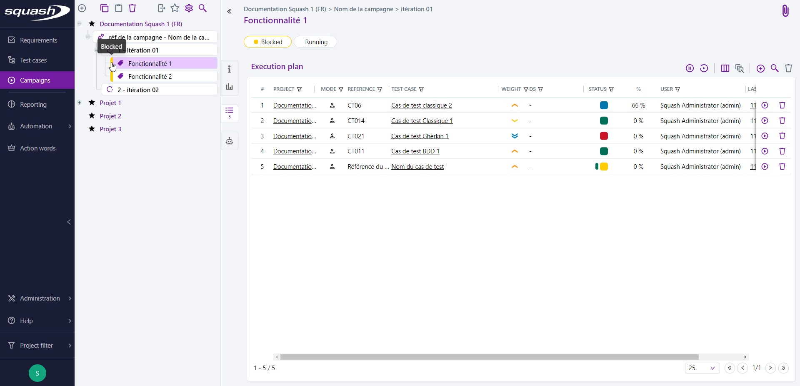This screenshot has width=800, height=386.
Task: Open the Reporting workspace
Action: click(x=33, y=105)
